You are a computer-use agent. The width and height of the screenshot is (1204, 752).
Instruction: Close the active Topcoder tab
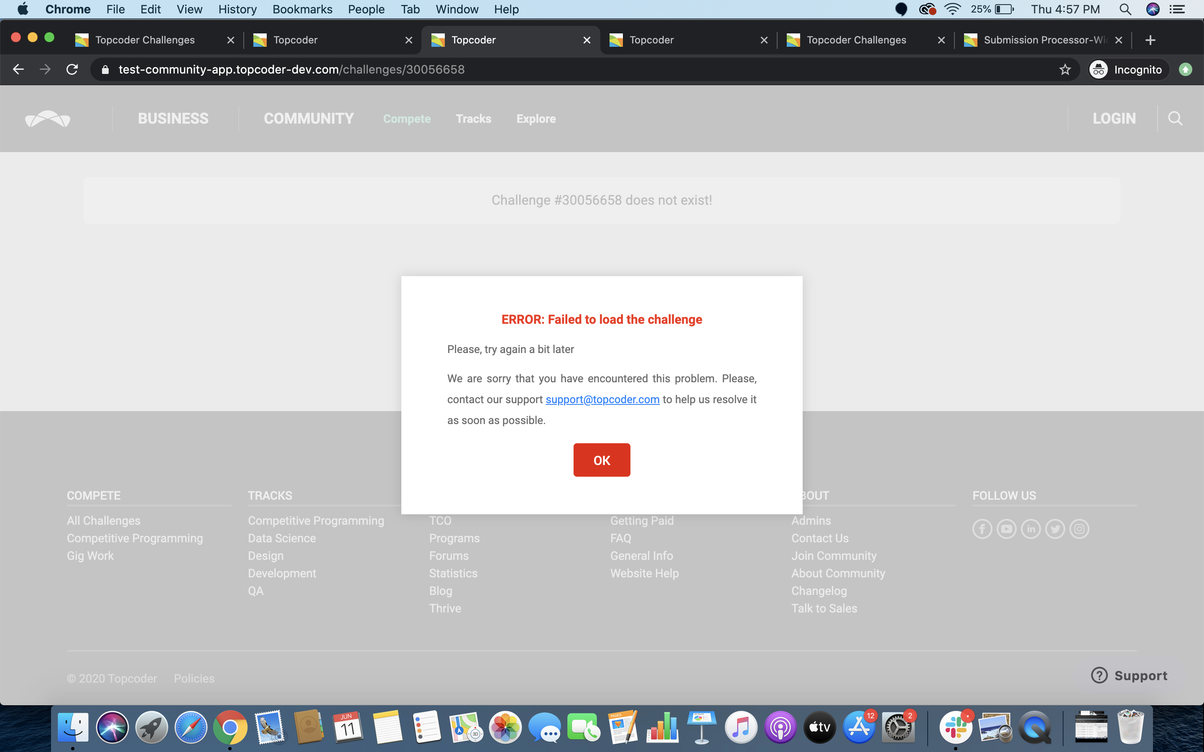[587, 40]
